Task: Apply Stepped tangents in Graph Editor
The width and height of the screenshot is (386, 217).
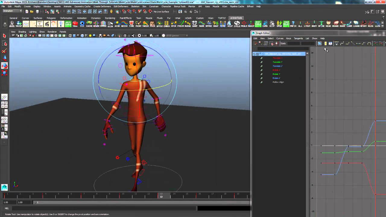Action: [x=364, y=43]
